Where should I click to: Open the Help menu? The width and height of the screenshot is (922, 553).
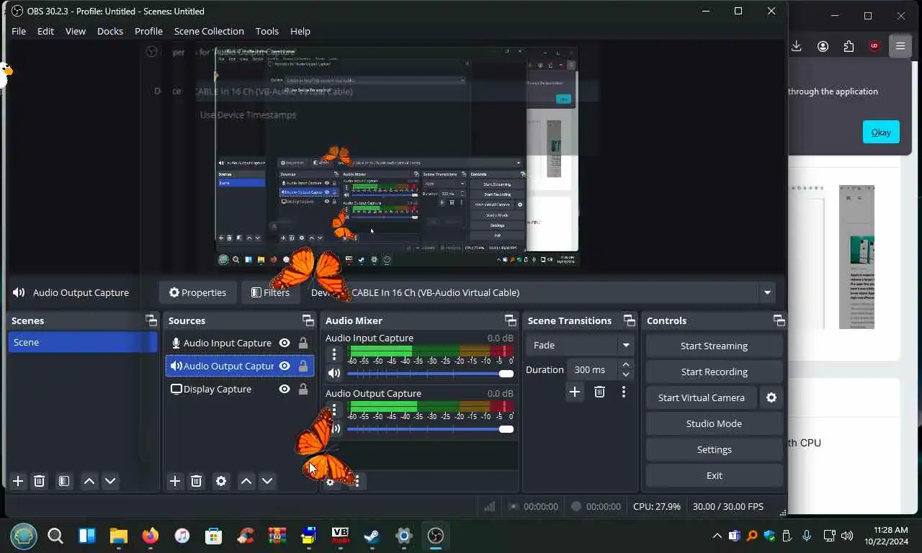pos(300,31)
